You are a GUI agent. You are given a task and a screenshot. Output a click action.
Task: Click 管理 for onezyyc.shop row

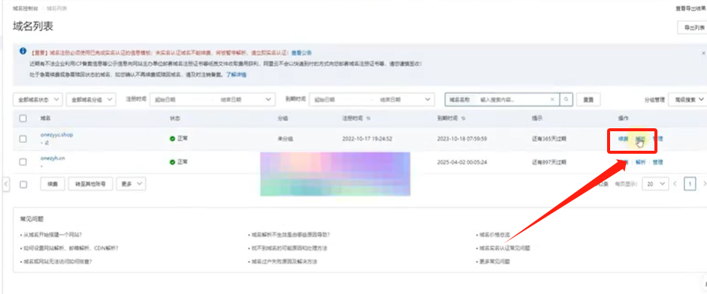point(658,139)
